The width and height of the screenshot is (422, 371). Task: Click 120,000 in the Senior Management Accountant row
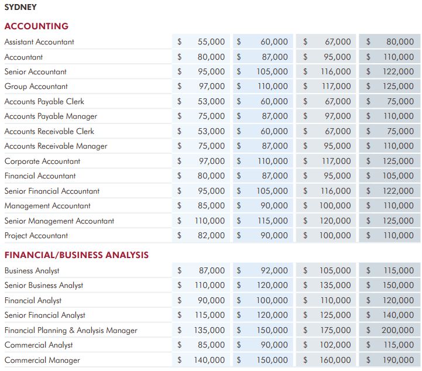coord(335,221)
